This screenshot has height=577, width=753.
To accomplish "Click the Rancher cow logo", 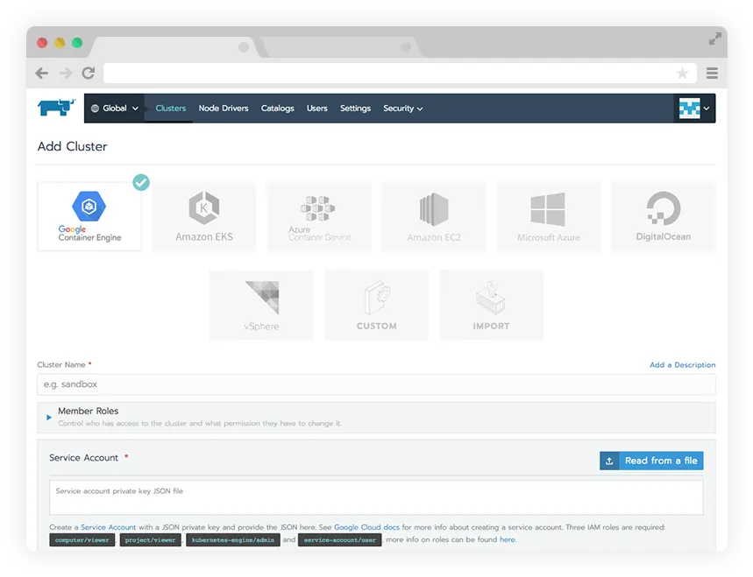I will pos(57,108).
